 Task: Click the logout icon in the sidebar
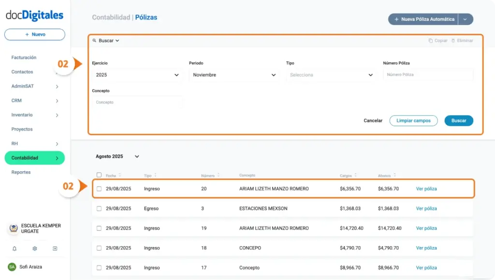coord(55,248)
